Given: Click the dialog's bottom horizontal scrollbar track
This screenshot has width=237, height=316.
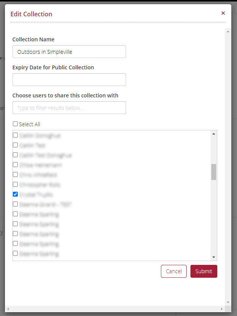Looking at the screenshot, I should [115, 309].
